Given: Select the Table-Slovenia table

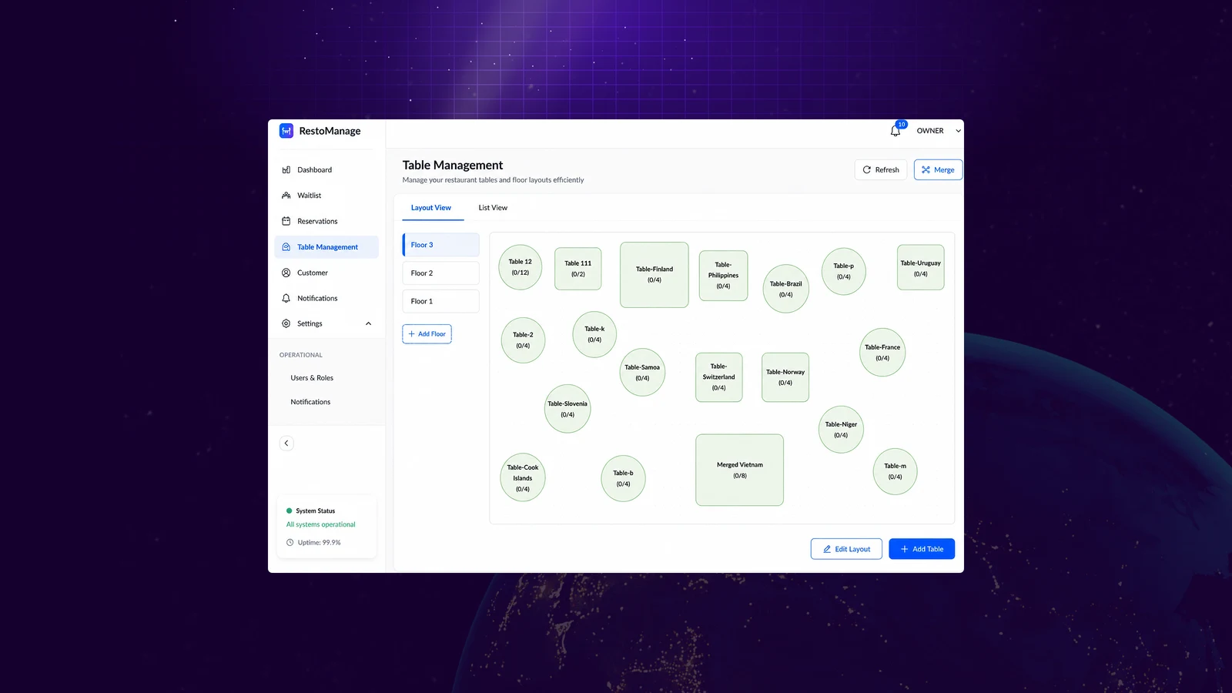Looking at the screenshot, I should (x=567, y=409).
